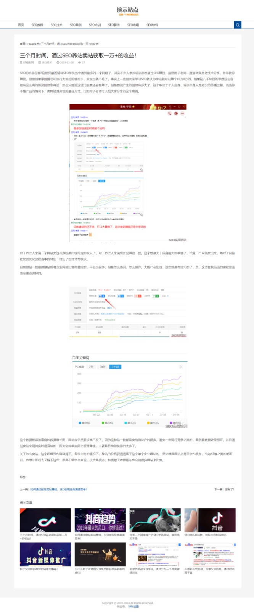Click the 首页 breadcrumb link above the title
Viewport: 254px width, 612px height.
[23, 44]
